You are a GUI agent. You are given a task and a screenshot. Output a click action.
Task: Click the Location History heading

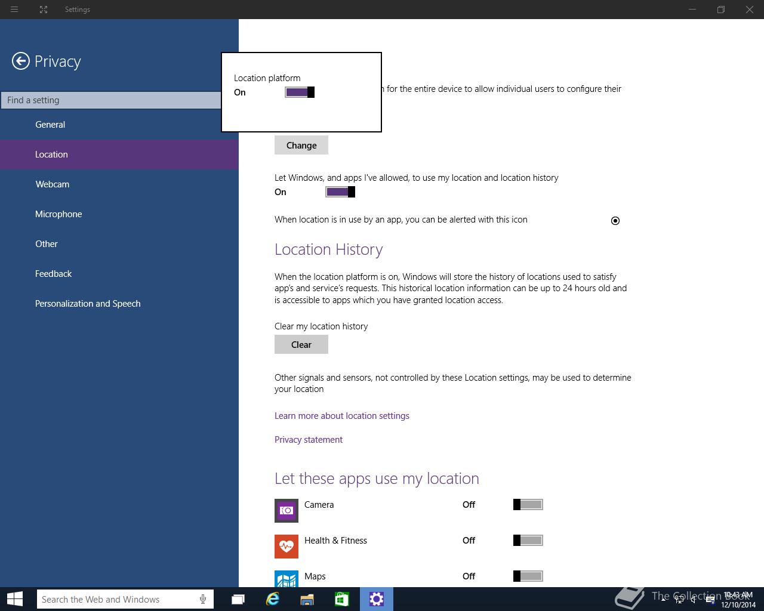[x=329, y=249]
